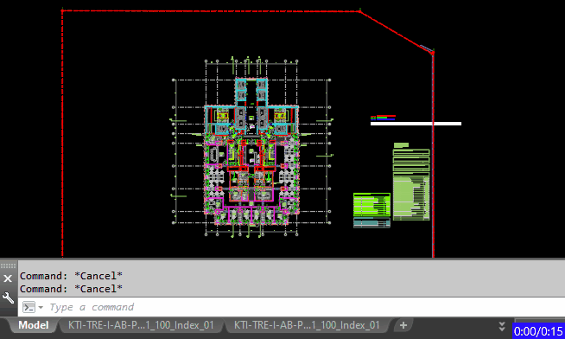
Task: Click the 0:00/0:15 video timer
Action: [538, 330]
